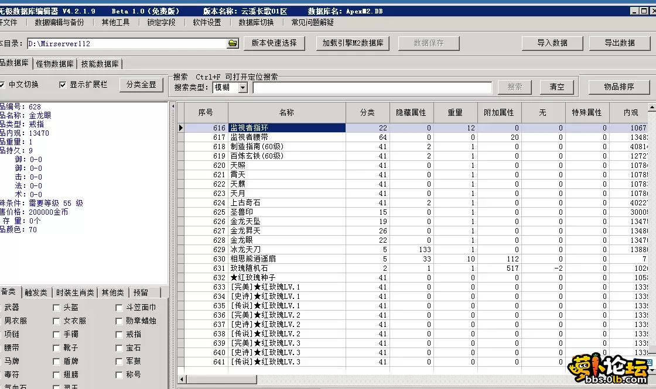656x389 pixels.
Task: Open 物品排序 with its button
Action: [x=618, y=87]
